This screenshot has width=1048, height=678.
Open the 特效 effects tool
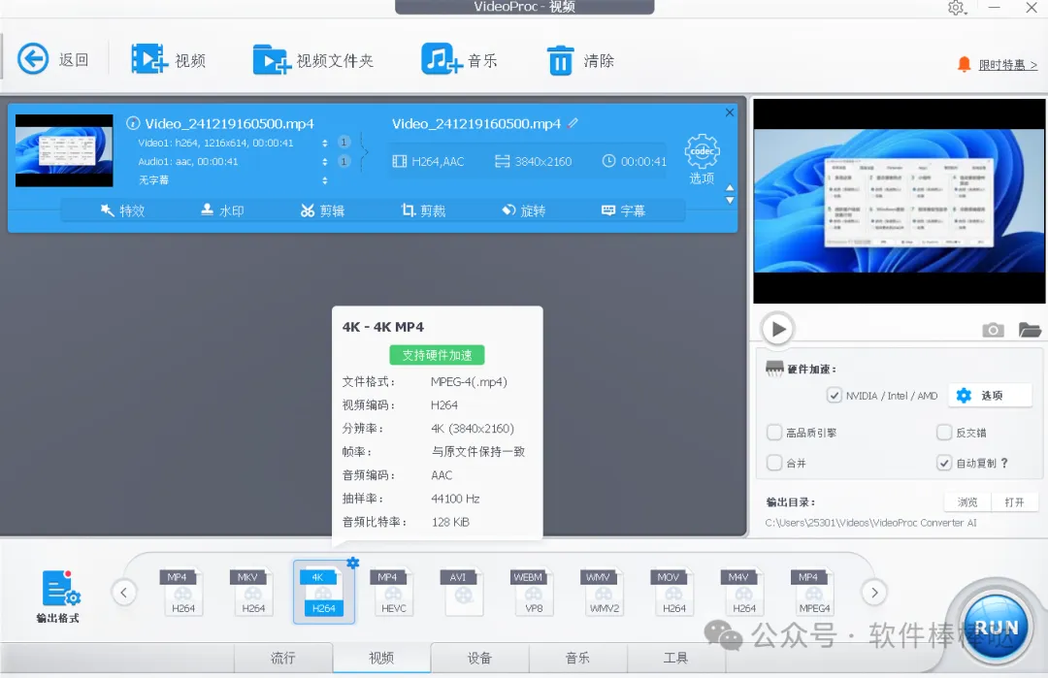122,210
